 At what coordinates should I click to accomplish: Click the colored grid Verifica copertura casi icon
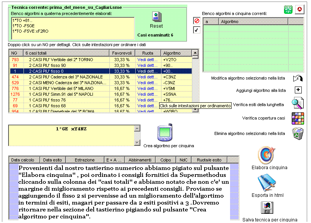(x=298, y=118)
